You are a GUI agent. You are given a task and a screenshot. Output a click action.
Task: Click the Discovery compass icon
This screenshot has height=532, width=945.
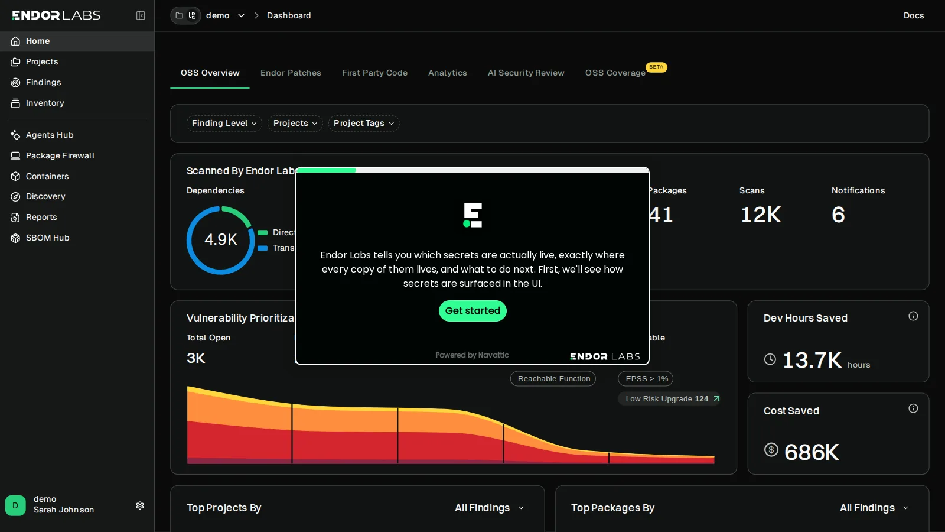coord(15,196)
